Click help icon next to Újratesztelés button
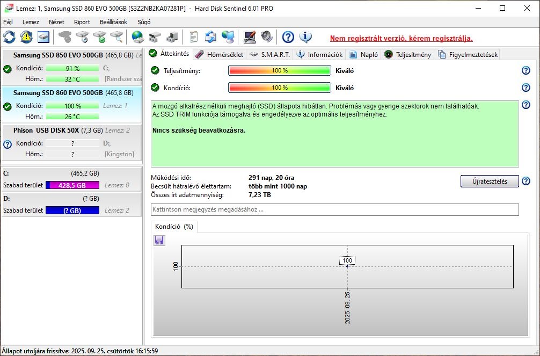The image size is (540, 356). [526, 181]
